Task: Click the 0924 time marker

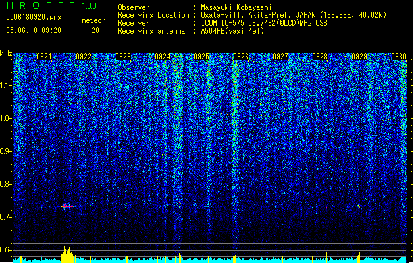Action: (x=163, y=57)
